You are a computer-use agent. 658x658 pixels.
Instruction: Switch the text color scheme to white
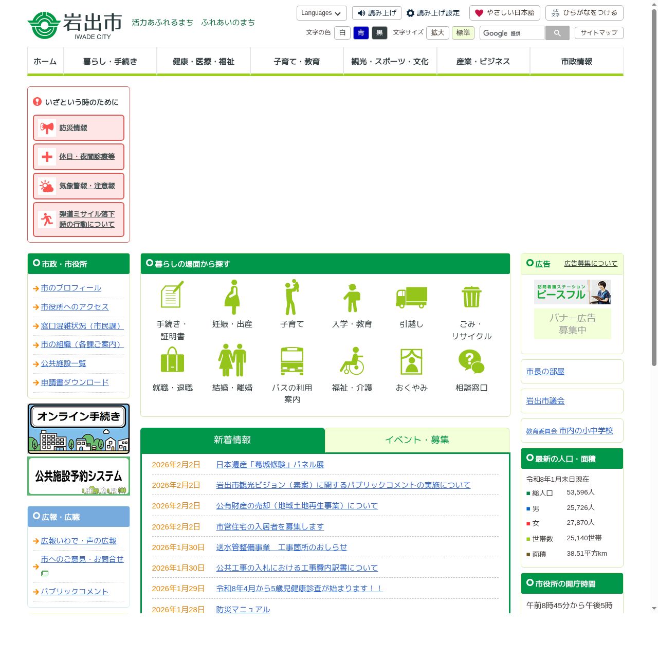pyautogui.click(x=342, y=33)
